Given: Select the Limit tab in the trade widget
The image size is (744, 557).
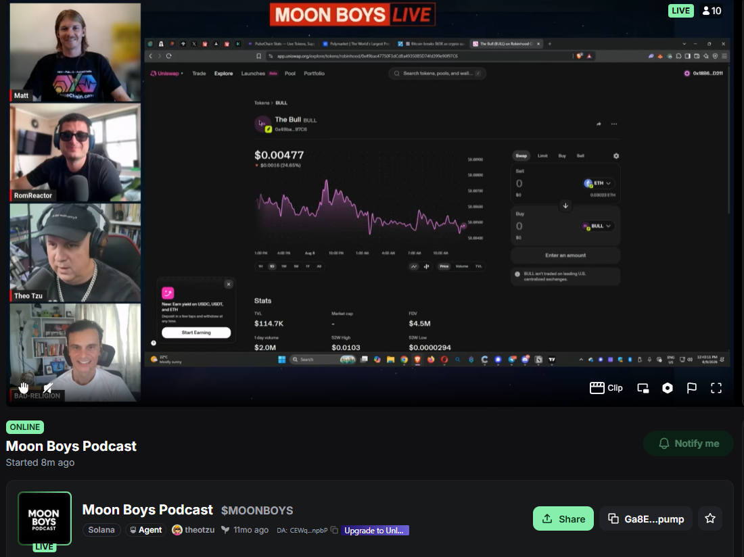Looking at the screenshot, I should [542, 155].
